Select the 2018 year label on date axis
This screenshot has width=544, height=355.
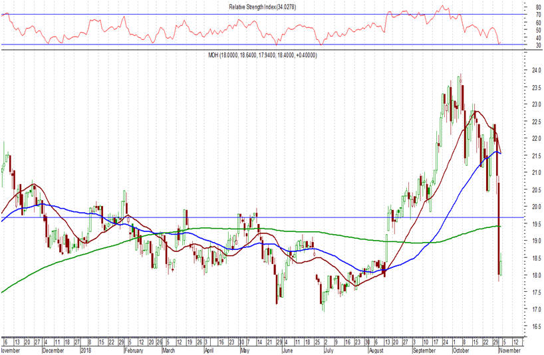(86, 348)
